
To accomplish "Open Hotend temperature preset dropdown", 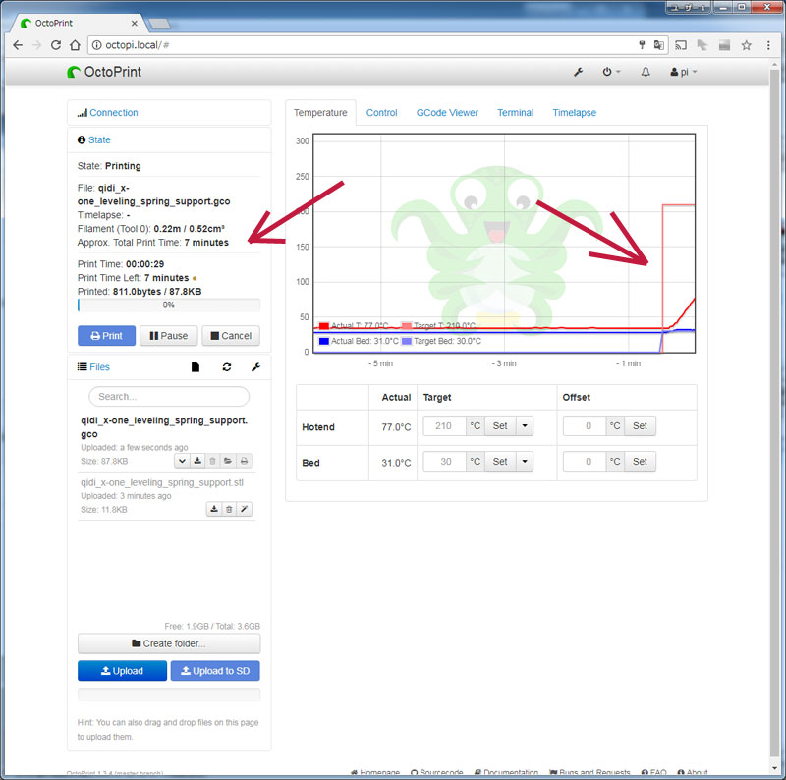I will pos(525,426).
